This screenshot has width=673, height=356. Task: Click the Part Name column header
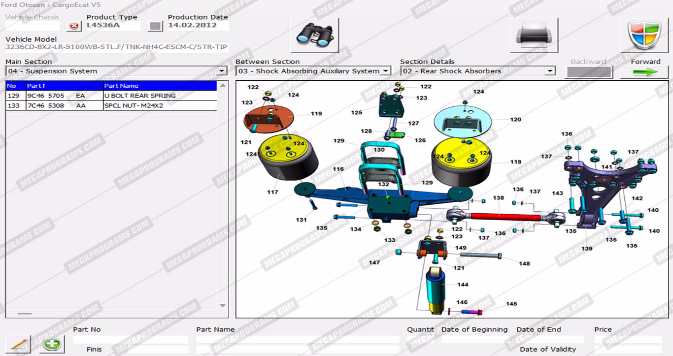pyautogui.click(x=160, y=86)
